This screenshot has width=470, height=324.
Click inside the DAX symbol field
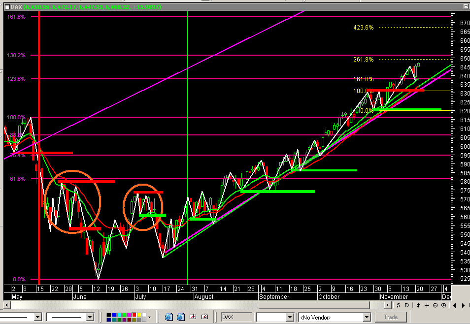tap(235, 317)
